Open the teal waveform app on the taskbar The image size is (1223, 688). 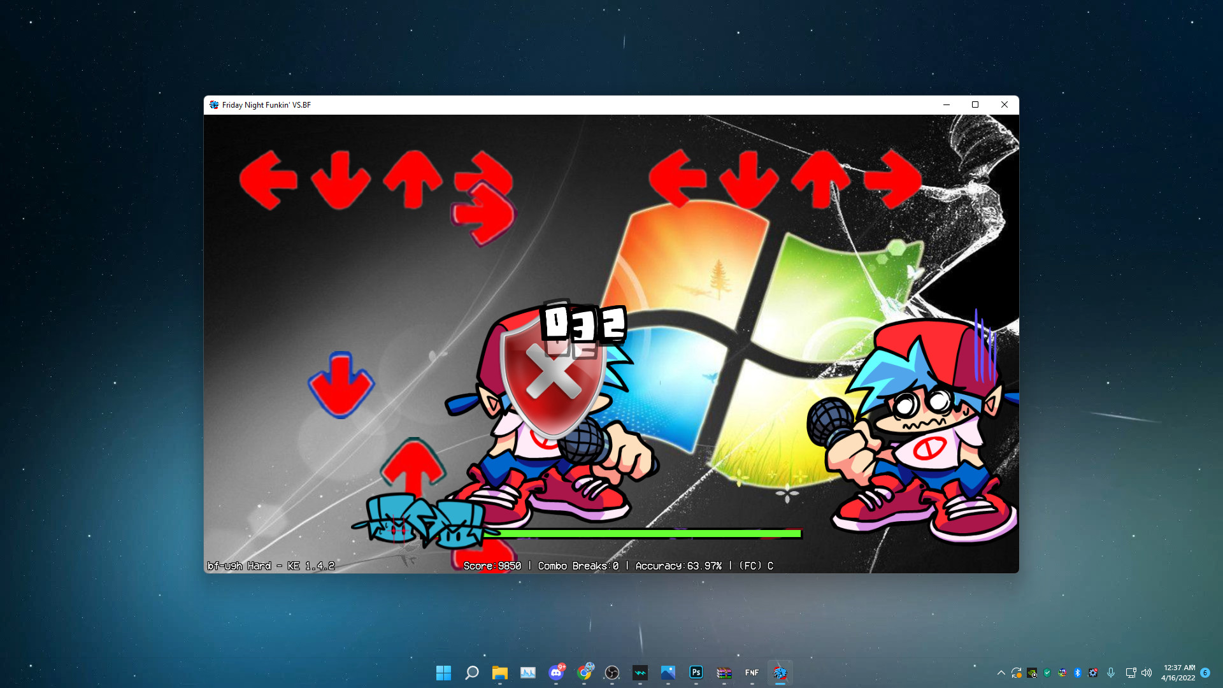(640, 673)
